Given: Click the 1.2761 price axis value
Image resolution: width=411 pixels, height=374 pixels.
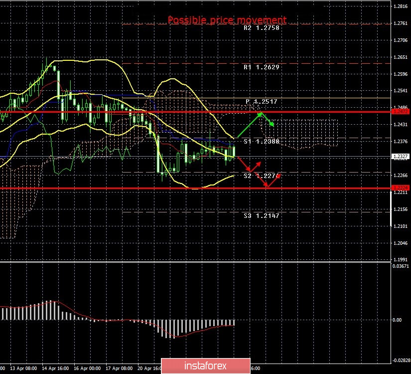Looking at the screenshot, I should (x=401, y=23).
